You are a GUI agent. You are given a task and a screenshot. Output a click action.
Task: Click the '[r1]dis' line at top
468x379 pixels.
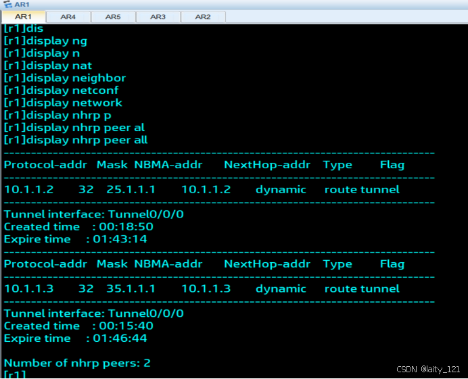[x=24, y=28]
